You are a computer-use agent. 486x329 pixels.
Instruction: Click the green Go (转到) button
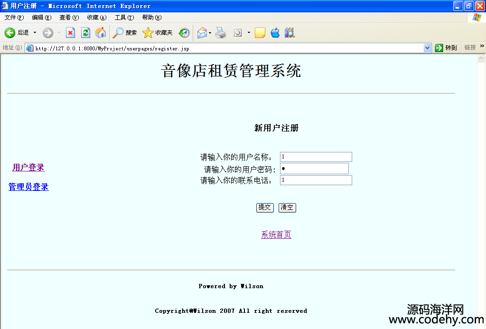click(446, 48)
